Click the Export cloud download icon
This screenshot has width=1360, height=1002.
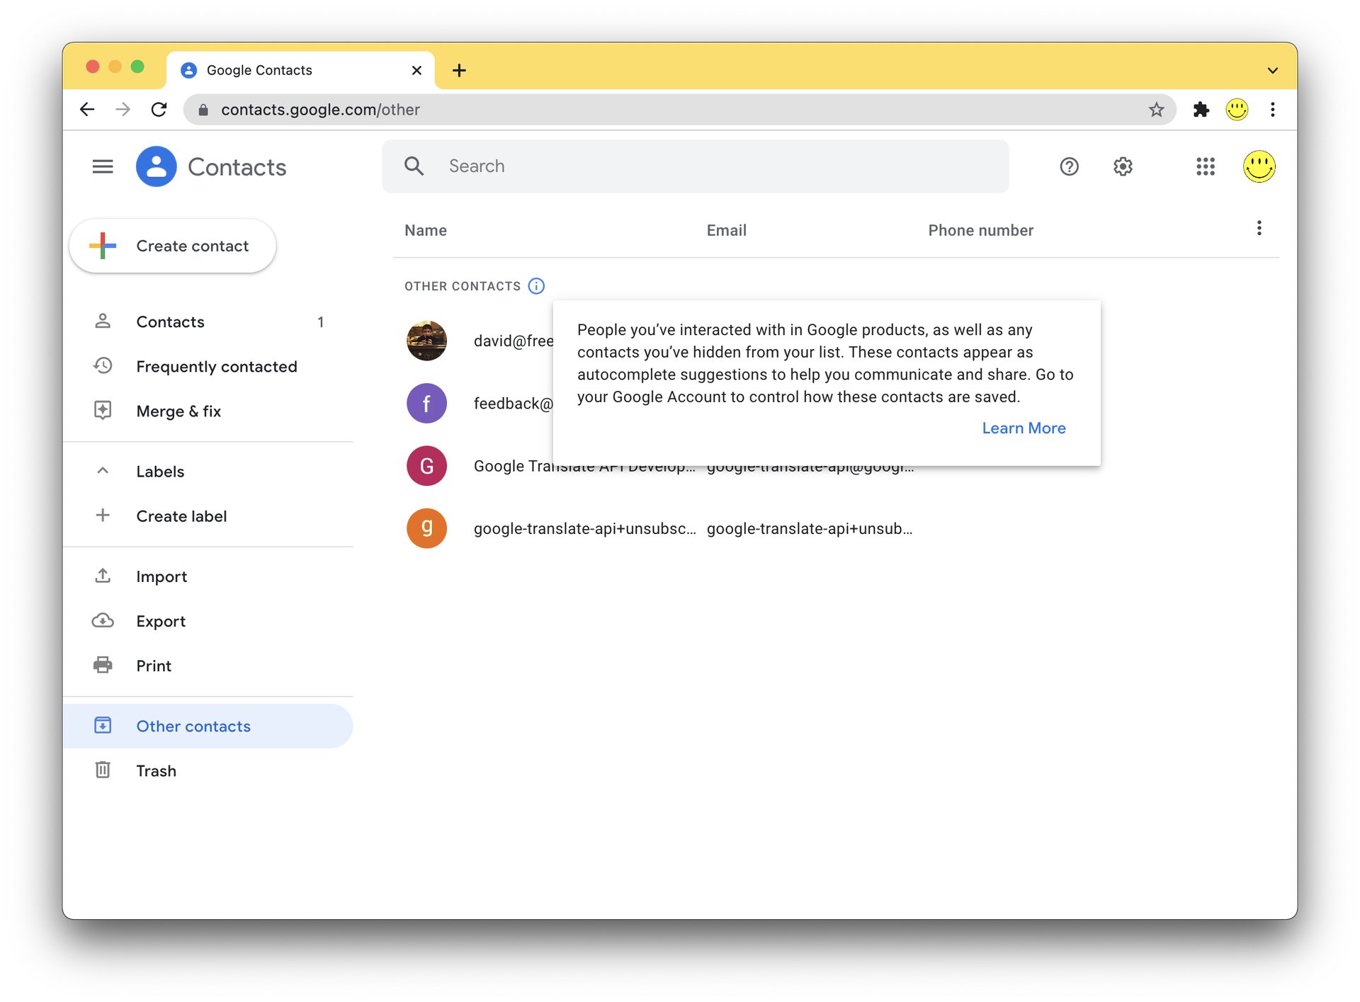pos(103,620)
